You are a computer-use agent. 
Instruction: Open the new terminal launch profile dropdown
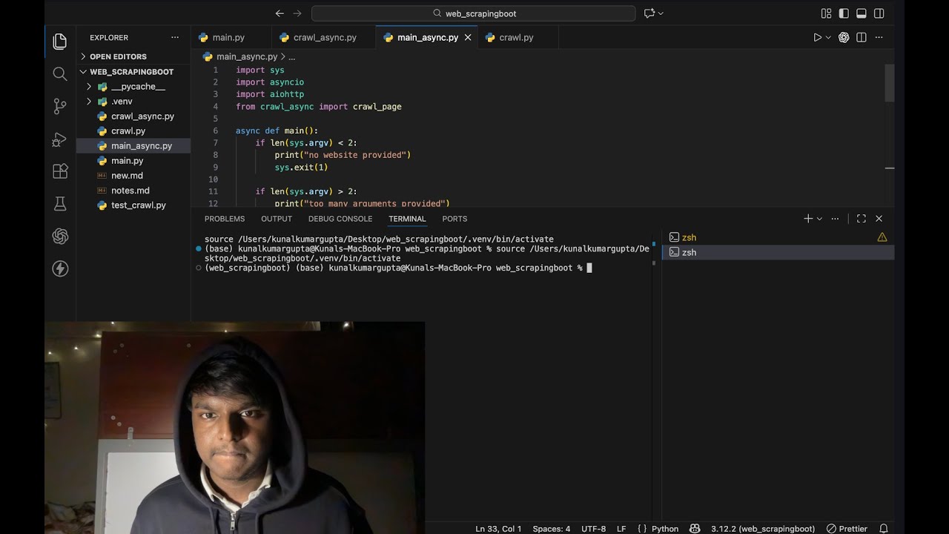click(819, 219)
